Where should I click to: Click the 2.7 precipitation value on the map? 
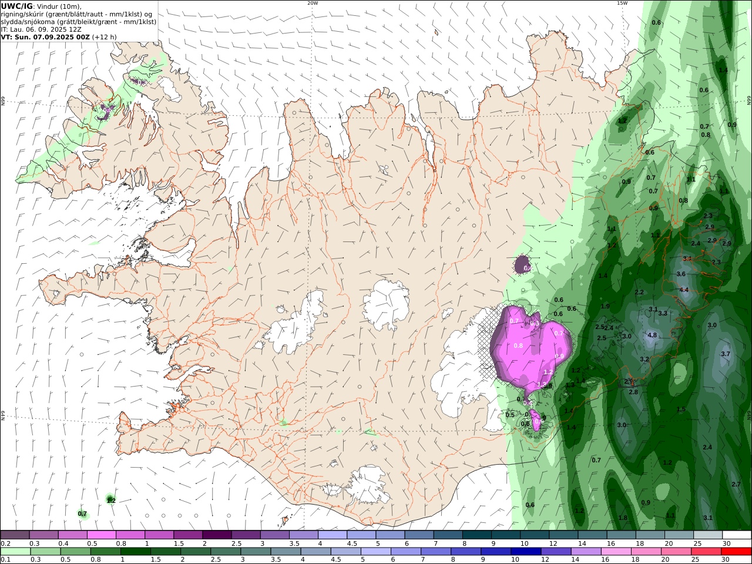tap(736, 485)
